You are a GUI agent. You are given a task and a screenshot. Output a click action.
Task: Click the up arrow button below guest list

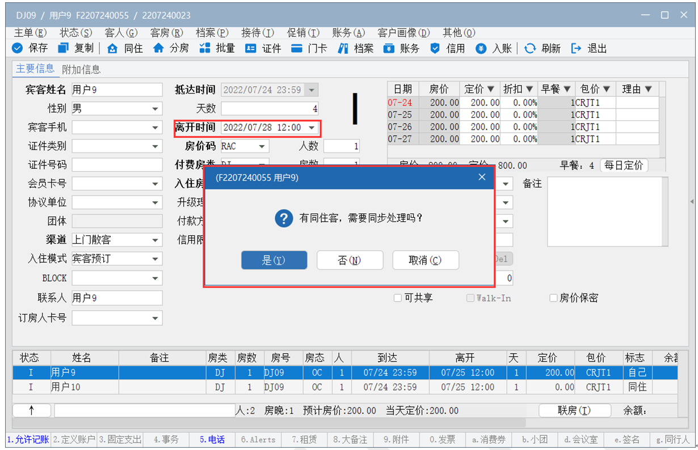click(x=31, y=410)
